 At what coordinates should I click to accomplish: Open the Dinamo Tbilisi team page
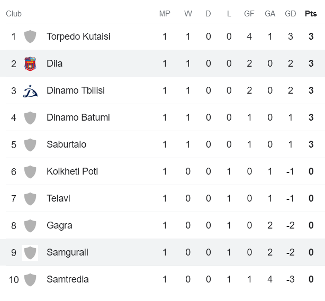(76, 90)
